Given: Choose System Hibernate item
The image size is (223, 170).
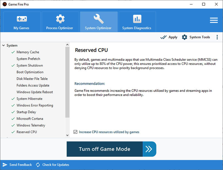Looking at the screenshot, I should click(x=29, y=99).
